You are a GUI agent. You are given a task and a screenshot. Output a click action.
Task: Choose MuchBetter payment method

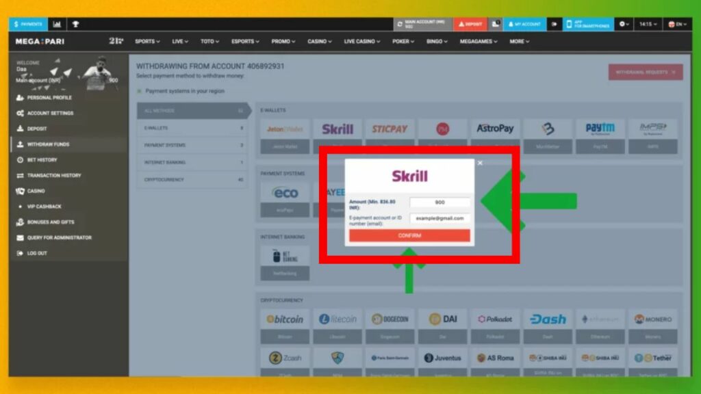pos(548,136)
